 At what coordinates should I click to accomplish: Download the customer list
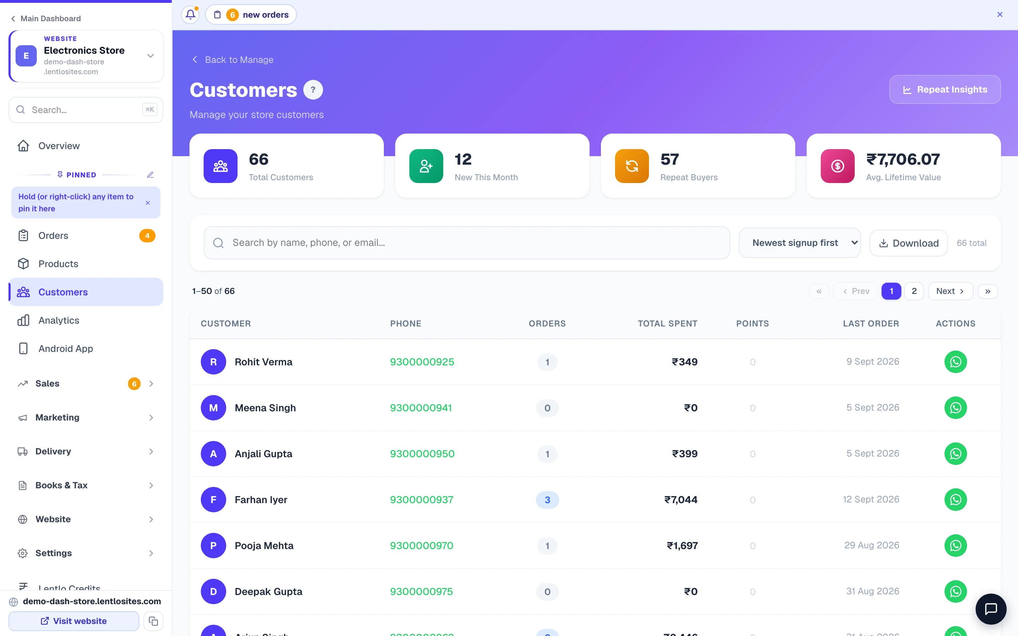[908, 243]
